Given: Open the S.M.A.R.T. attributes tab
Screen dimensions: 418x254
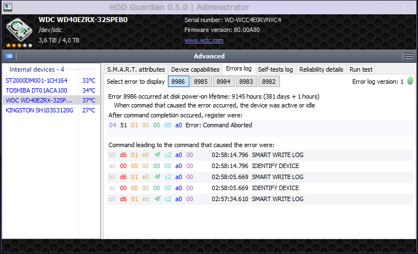Looking at the screenshot, I should [x=136, y=69].
